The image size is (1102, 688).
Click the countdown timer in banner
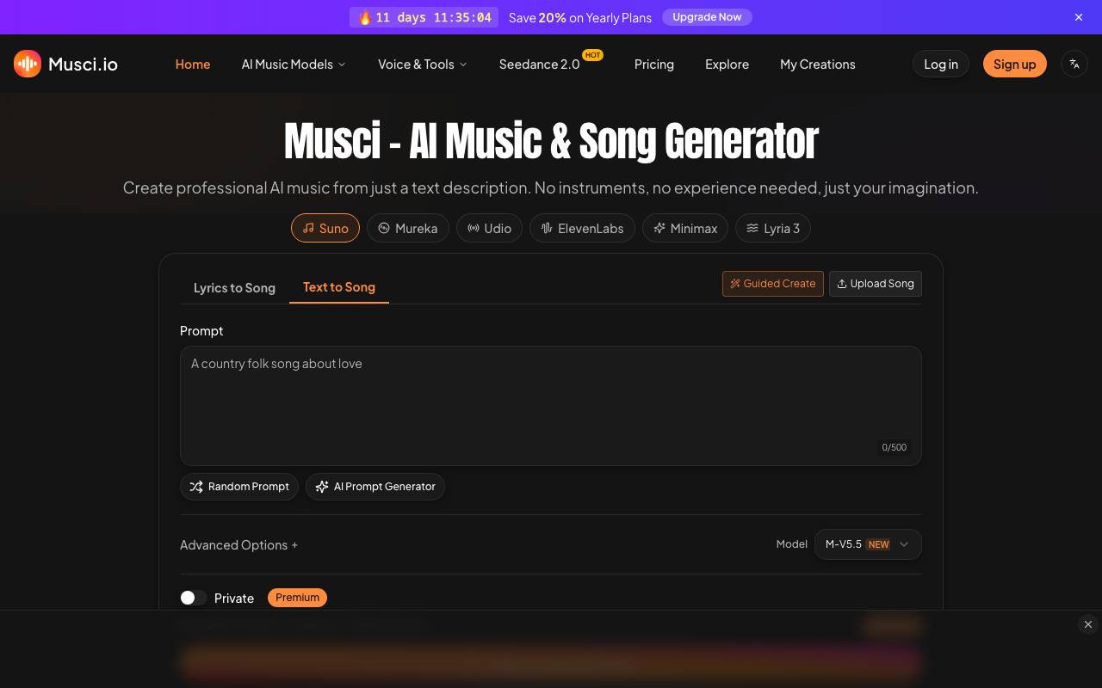coord(424,17)
